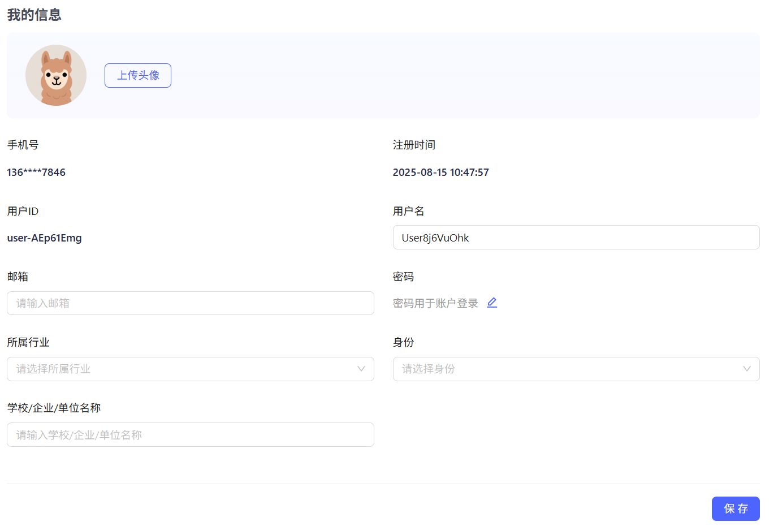This screenshot has width=778, height=526.
Task: Click the pencil icon to edit password
Action: click(x=492, y=303)
